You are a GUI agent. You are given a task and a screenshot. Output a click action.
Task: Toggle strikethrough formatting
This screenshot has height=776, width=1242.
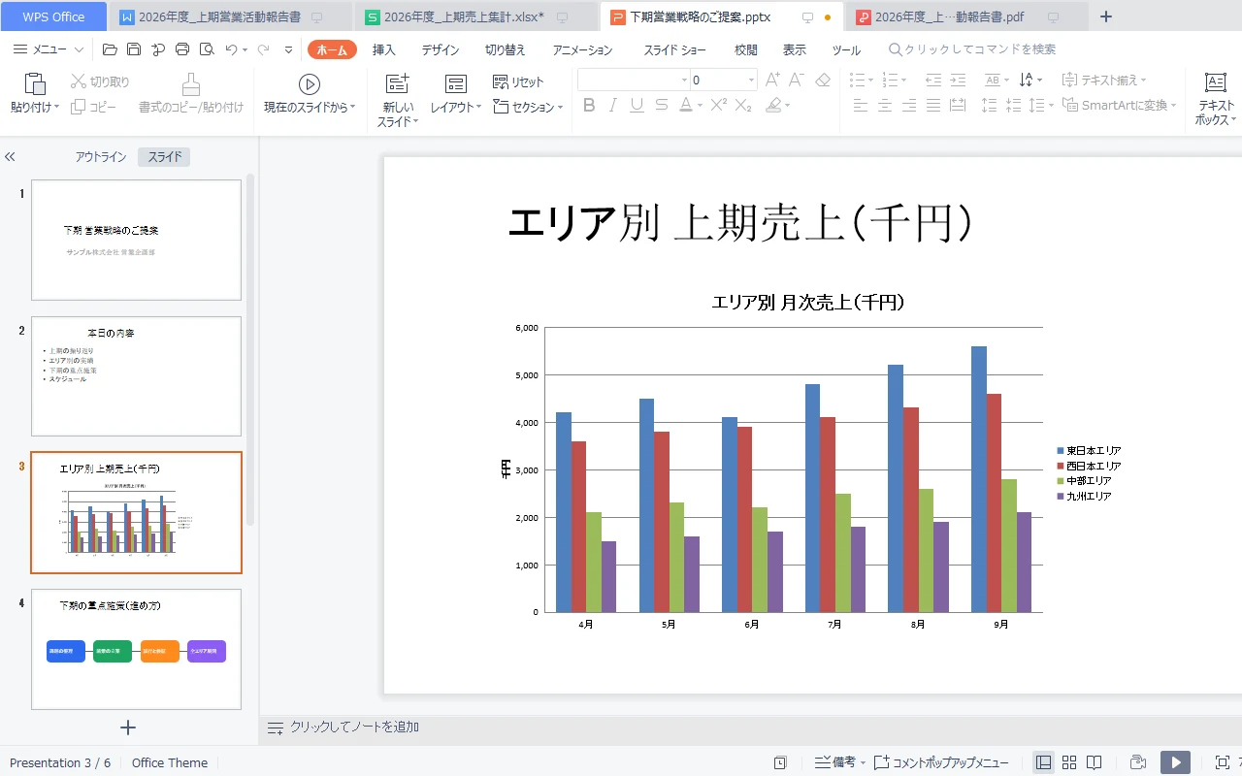[661, 105]
